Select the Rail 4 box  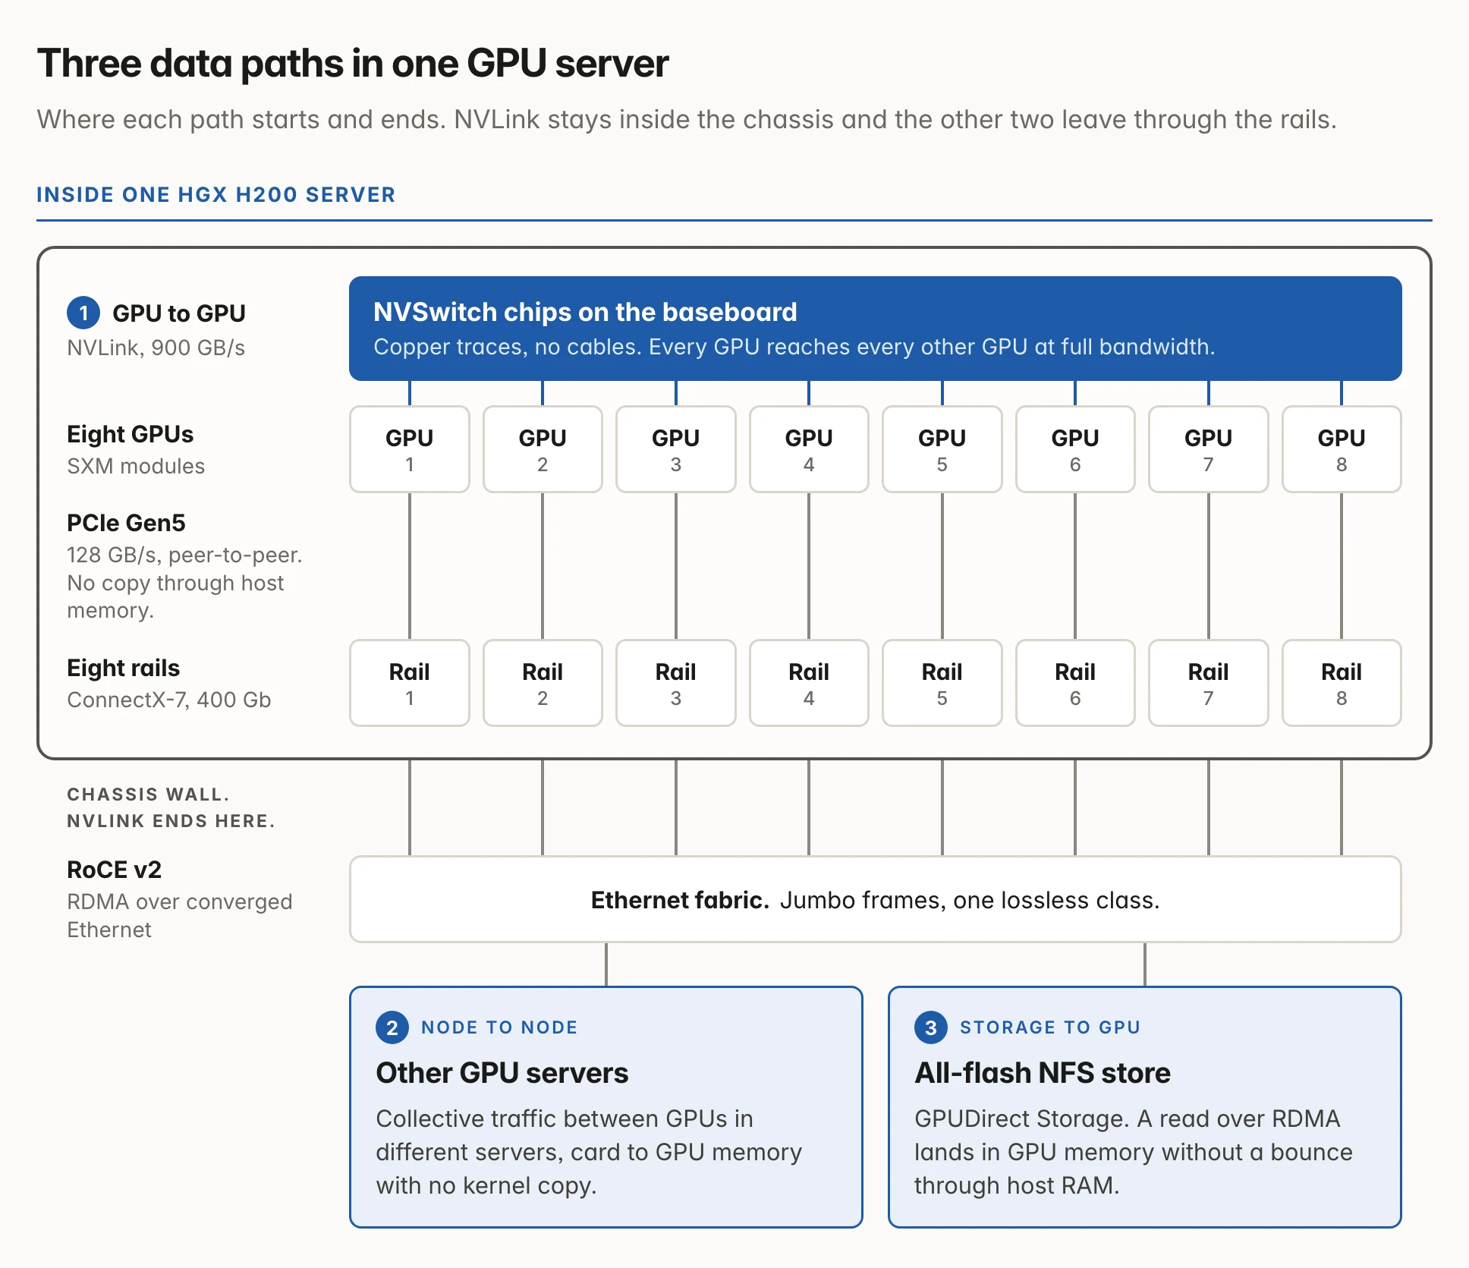click(x=809, y=683)
